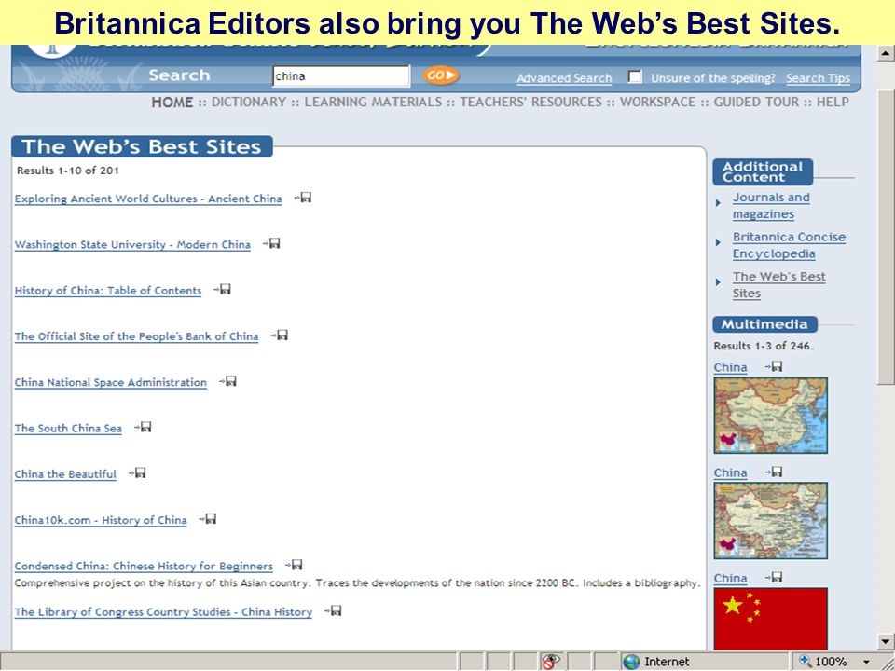The image size is (895, 671).
Task: Open the second China map thumbnail
Action: pos(771,520)
